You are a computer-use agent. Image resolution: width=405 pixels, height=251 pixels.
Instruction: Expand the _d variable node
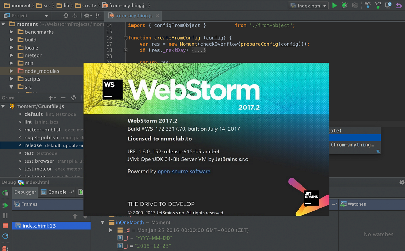coord(111,230)
